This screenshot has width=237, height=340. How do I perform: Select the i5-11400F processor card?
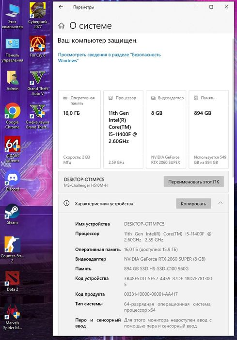click(123, 129)
